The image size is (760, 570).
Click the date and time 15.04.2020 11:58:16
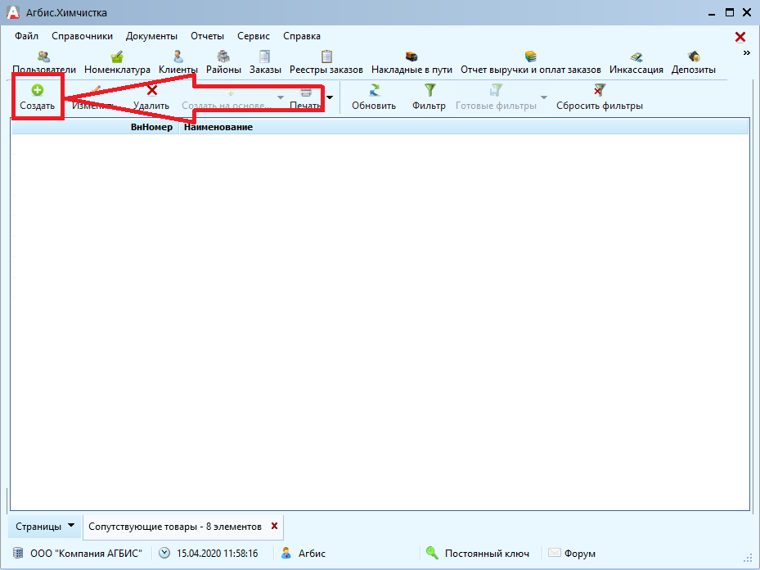click(x=217, y=554)
